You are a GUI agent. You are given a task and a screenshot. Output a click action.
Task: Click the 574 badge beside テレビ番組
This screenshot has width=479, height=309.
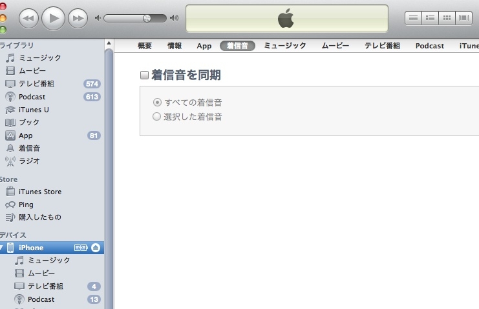pos(92,84)
